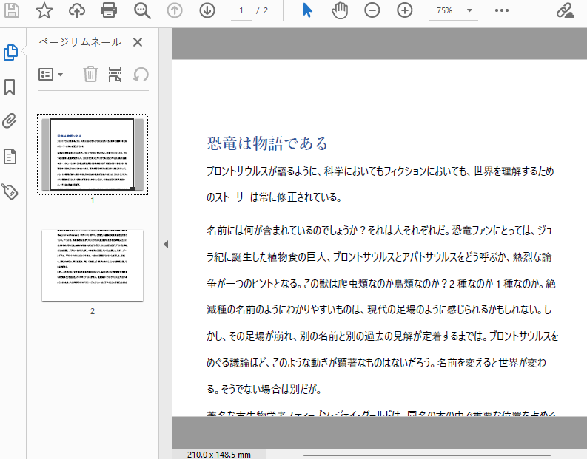587x459 pixels.
Task: Click the current page number field
Action: pyautogui.click(x=241, y=10)
